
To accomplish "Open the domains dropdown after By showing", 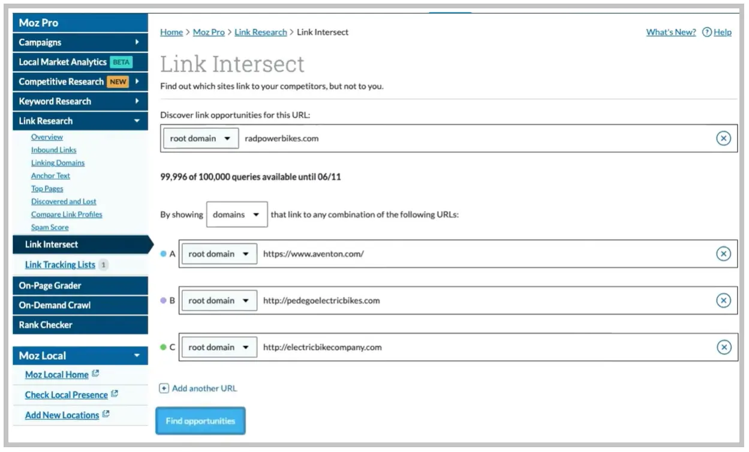I will tap(237, 215).
